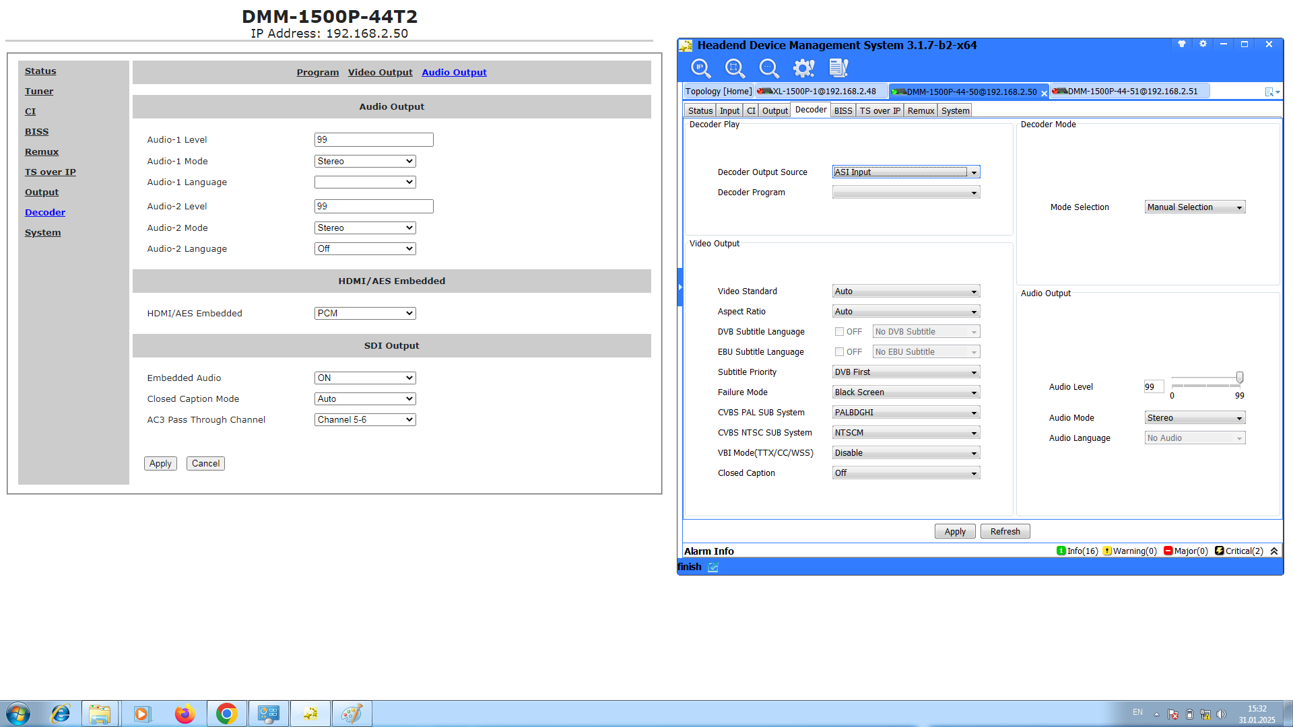Open the XL-1500P-1@192.168.2.48 device tab
Viewport: 1293px width, 727px height.
point(822,92)
